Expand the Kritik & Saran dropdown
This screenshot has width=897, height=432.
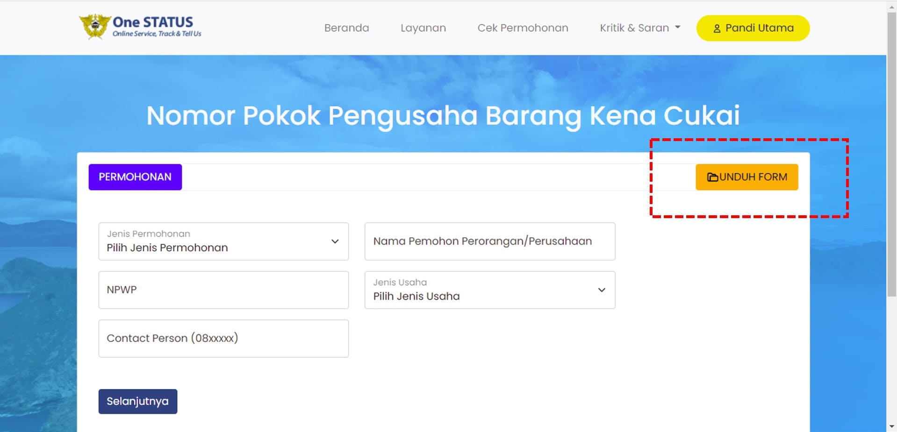[x=639, y=28]
